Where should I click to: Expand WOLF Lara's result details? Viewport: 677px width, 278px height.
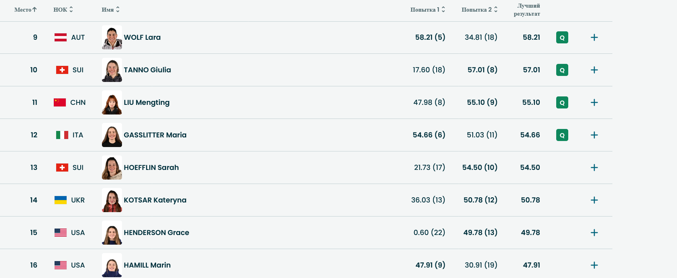click(594, 37)
